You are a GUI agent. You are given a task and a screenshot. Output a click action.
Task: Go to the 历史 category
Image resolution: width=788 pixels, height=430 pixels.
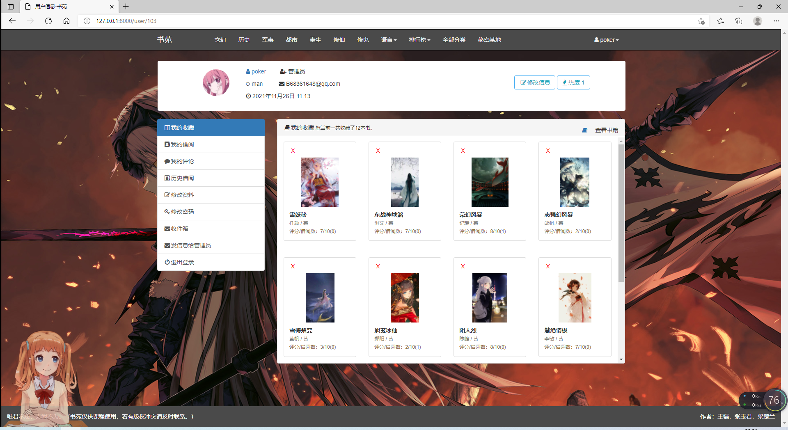[244, 40]
